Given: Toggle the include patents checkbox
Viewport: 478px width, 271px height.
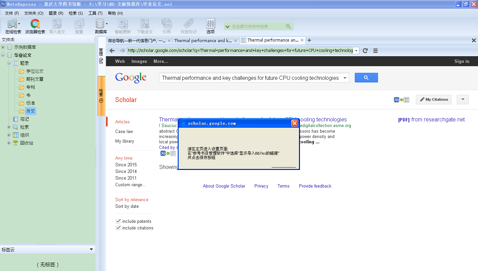Looking at the screenshot, I should [118, 221].
